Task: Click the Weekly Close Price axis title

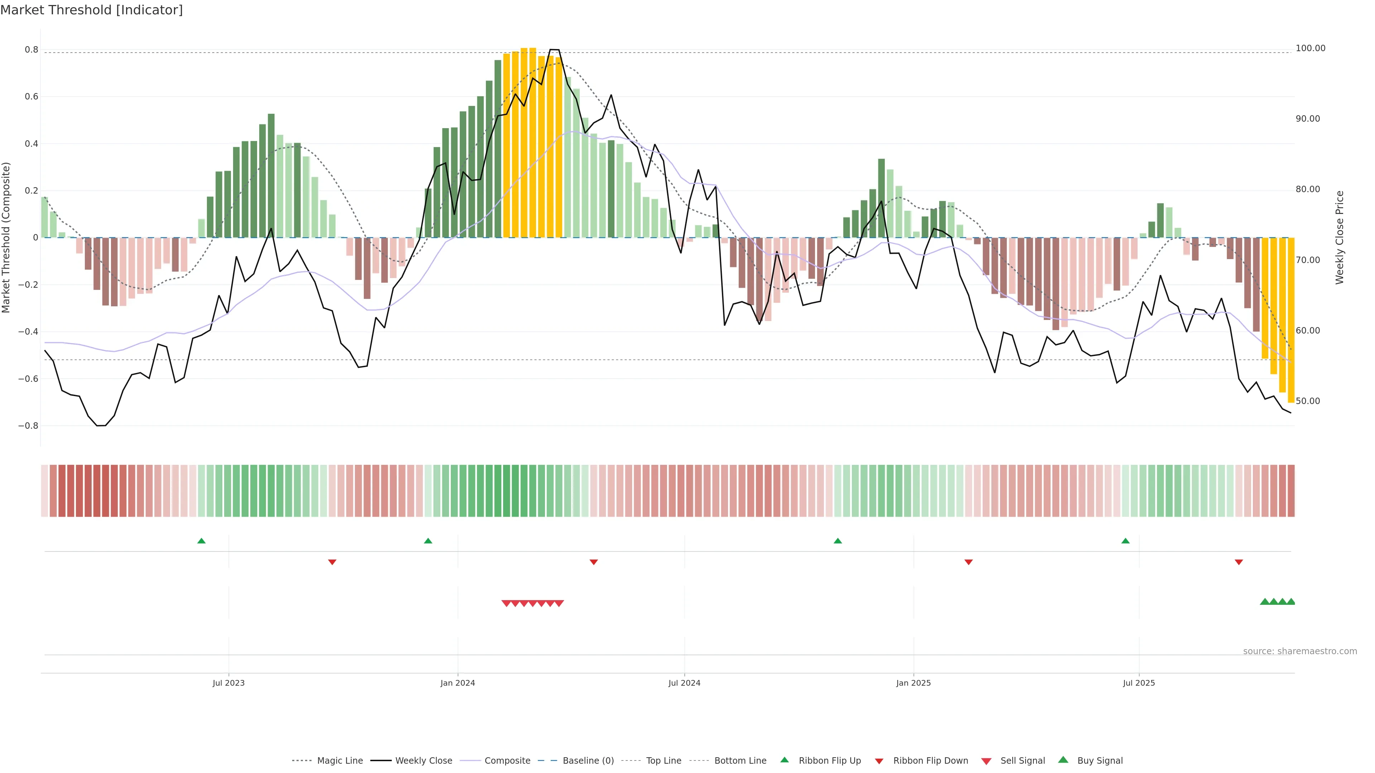Action: [x=1339, y=237]
